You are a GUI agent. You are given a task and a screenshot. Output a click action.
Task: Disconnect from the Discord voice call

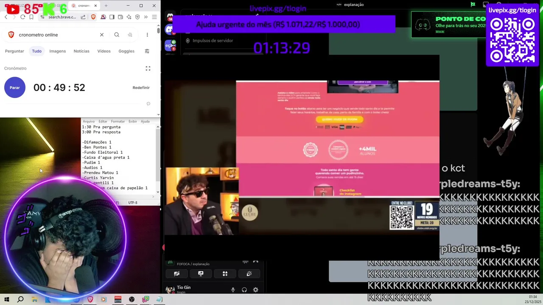(x=255, y=261)
